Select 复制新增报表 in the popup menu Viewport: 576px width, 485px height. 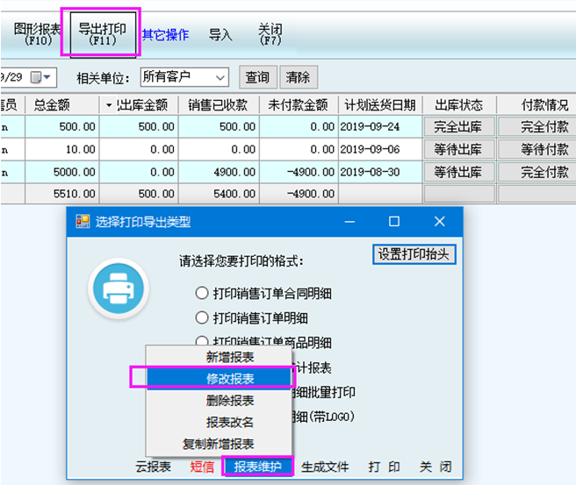point(219,444)
